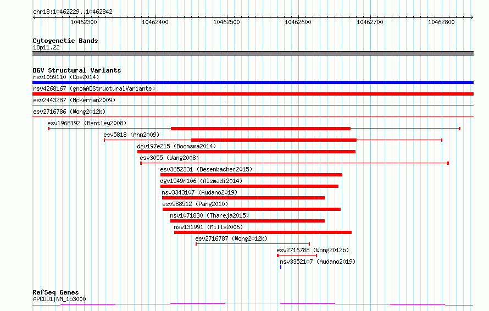Click nsv3343107 (Audano2019) variant label
The image size is (489, 311).
pyautogui.click(x=199, y=192)
